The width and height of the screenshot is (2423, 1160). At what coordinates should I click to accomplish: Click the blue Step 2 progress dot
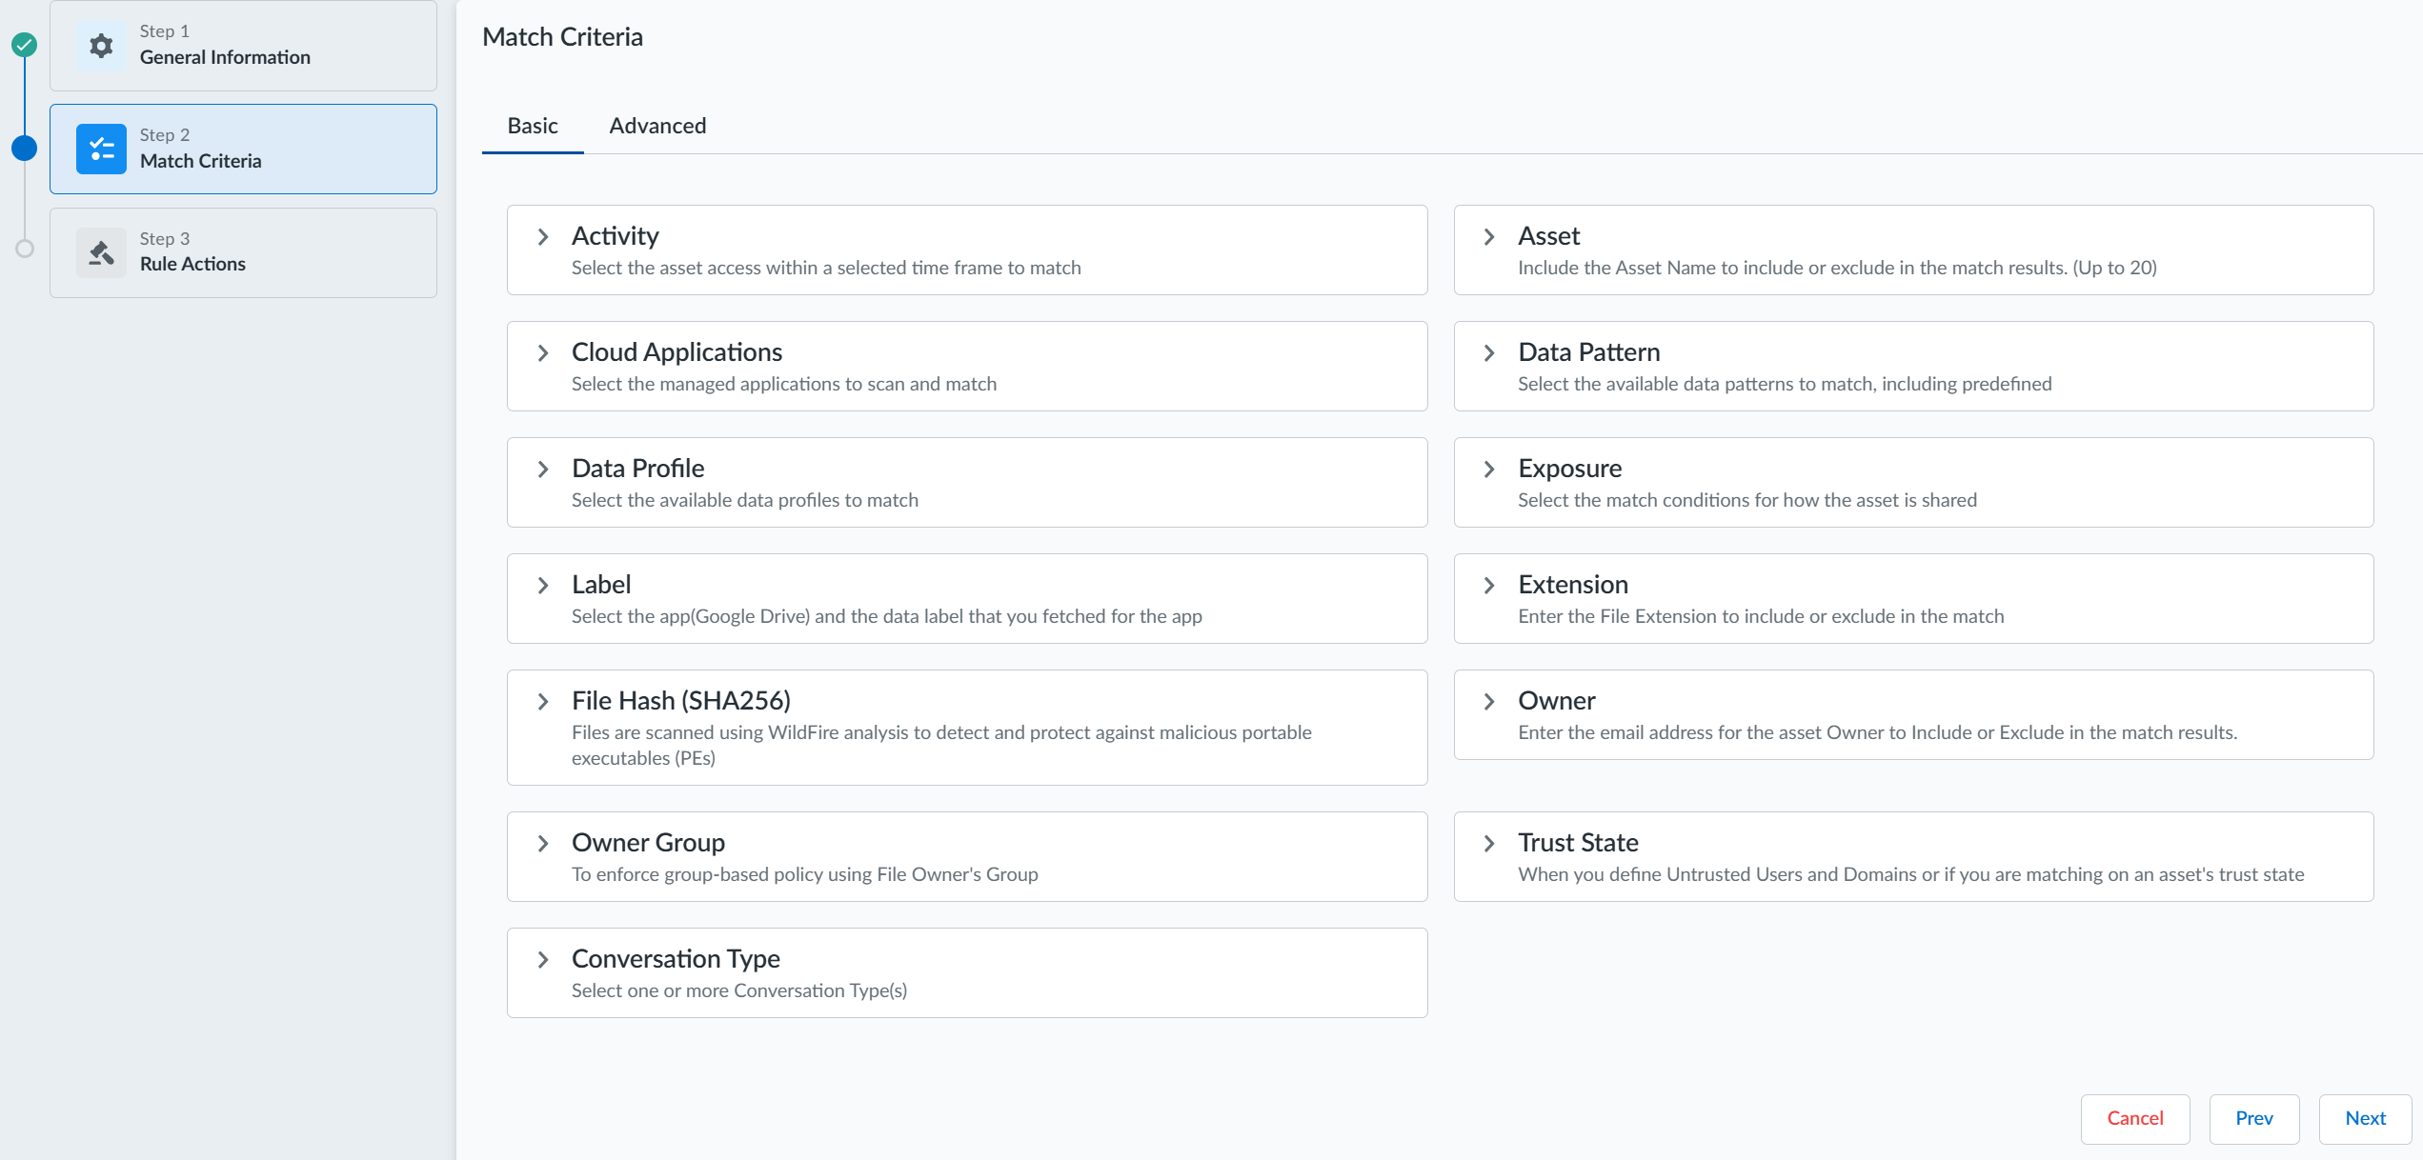(25, 149)
